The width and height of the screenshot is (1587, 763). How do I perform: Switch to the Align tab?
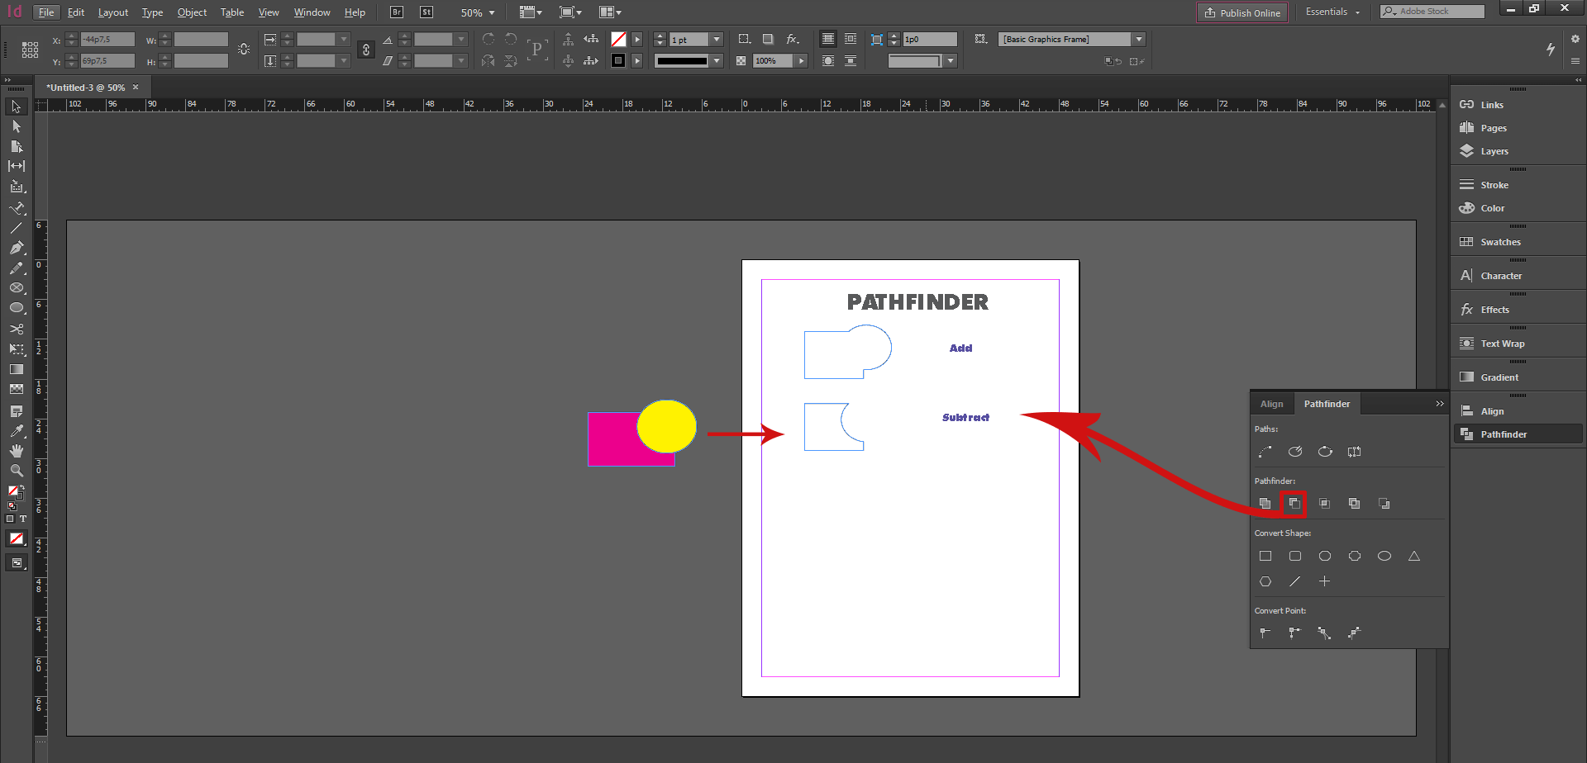[1271, 404]
